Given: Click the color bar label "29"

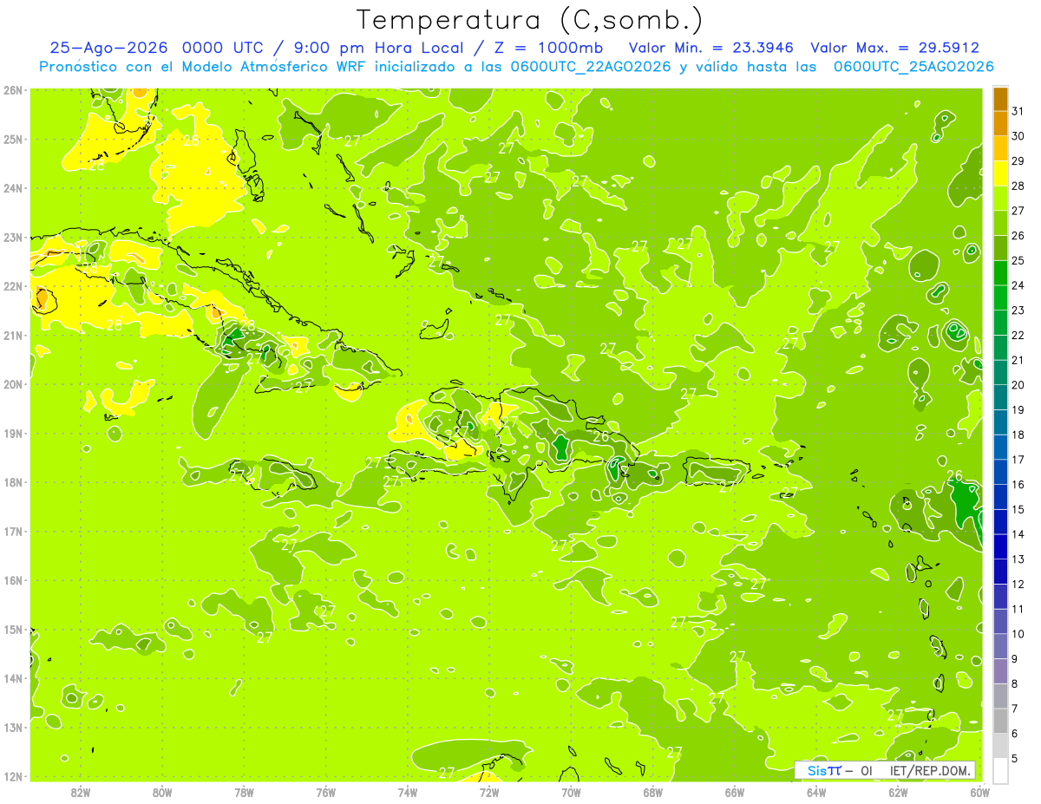Looking at the screenshot, I should pyautogui.click(x=1018, y=161).
